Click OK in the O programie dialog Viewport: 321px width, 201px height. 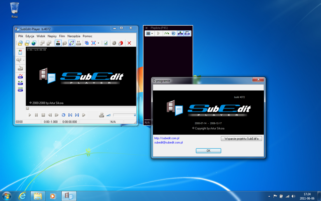tap(208, 151)
